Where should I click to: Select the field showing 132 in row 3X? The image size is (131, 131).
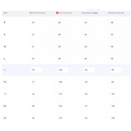tap(63, 118)
